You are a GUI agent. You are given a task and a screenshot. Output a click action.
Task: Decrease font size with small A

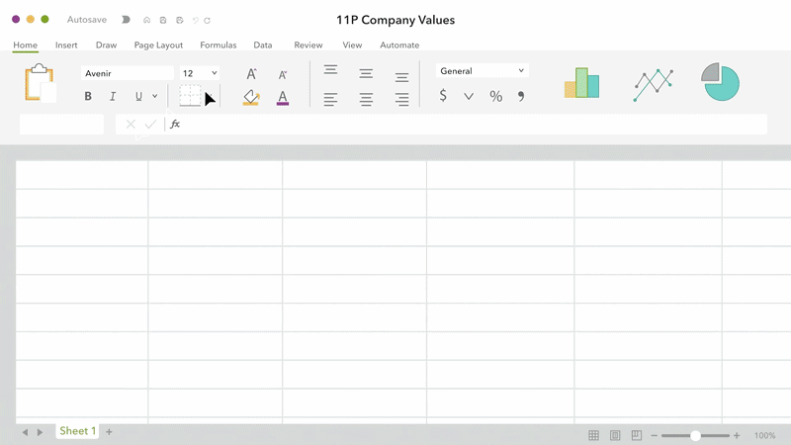283,75
